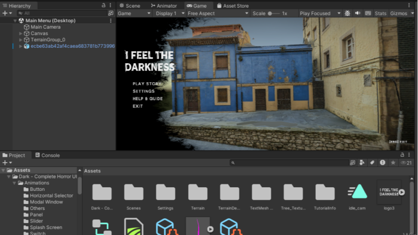The image size is (418, 235).
Task: Open the Display 1 dropdown
Action: click(x=170, y=13)
